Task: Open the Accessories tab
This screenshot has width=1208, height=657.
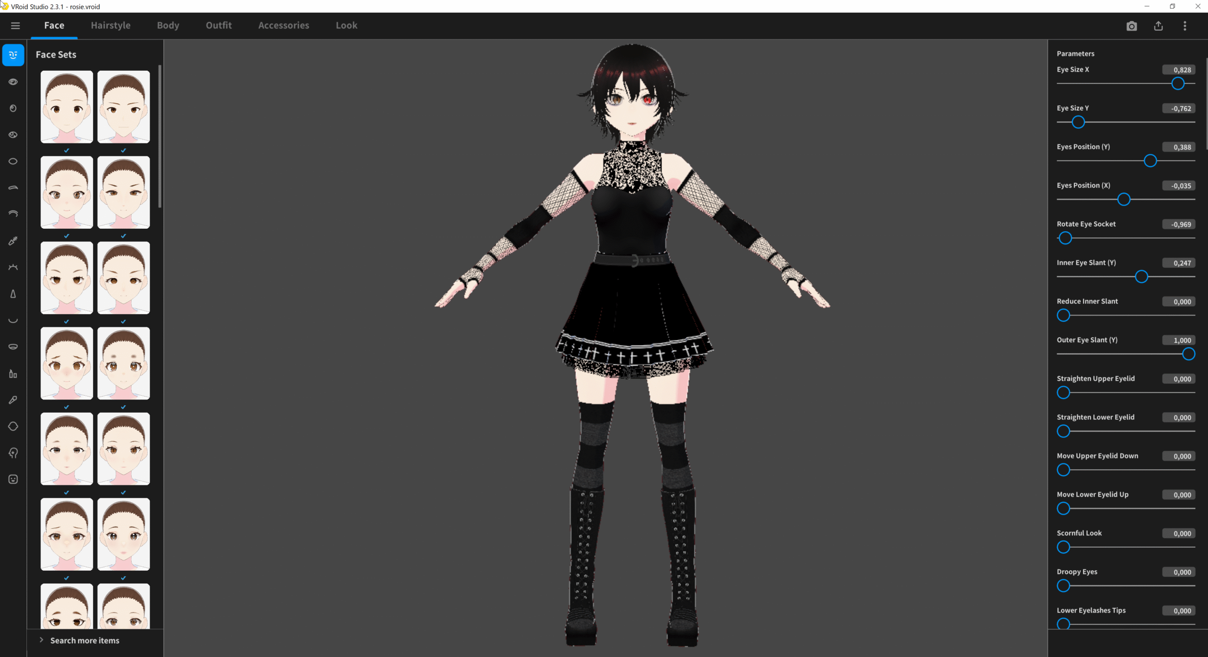Action: click(284, 25)
